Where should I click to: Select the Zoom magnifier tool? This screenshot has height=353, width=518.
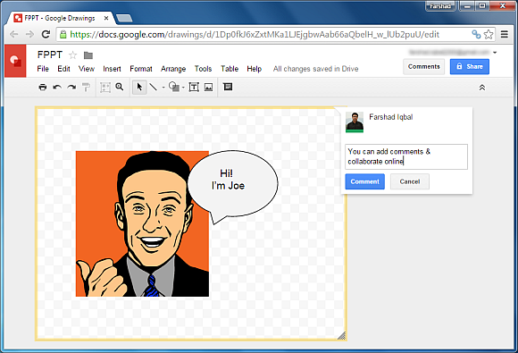120,87
